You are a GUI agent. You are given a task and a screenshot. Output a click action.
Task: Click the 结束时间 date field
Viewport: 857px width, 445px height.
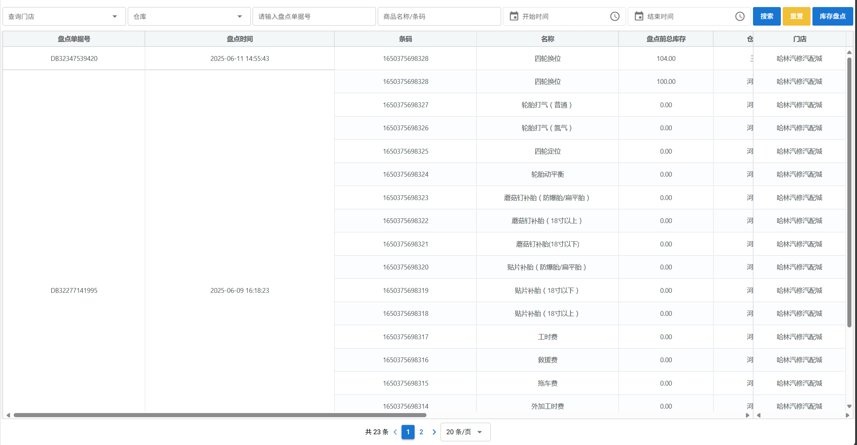coord(689,16)
